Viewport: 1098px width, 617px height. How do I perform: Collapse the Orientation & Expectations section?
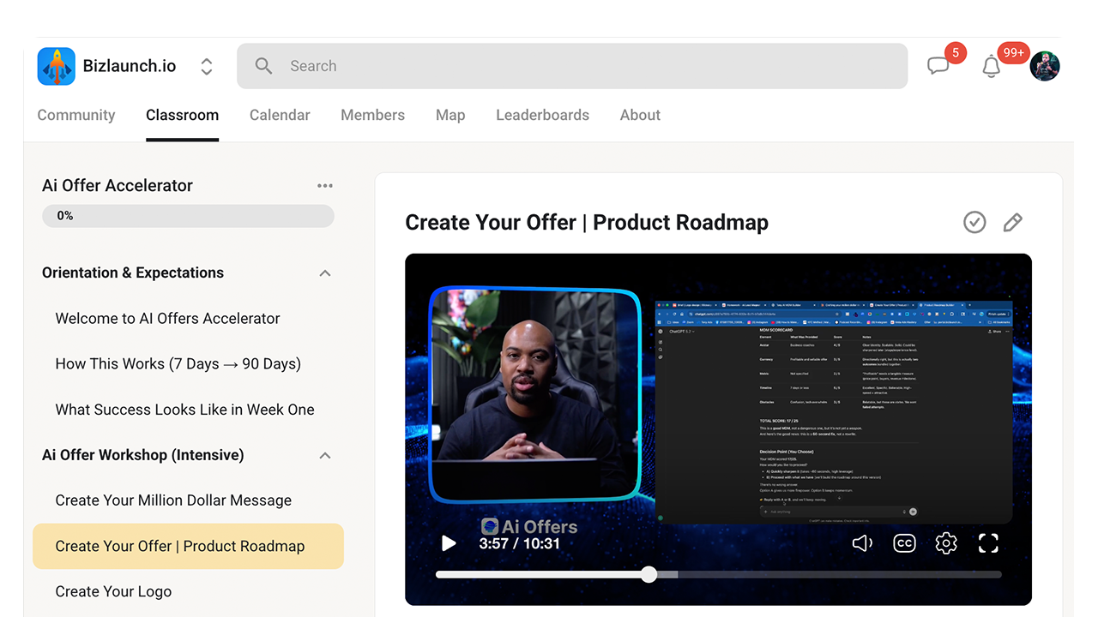(x=325, y=273)
